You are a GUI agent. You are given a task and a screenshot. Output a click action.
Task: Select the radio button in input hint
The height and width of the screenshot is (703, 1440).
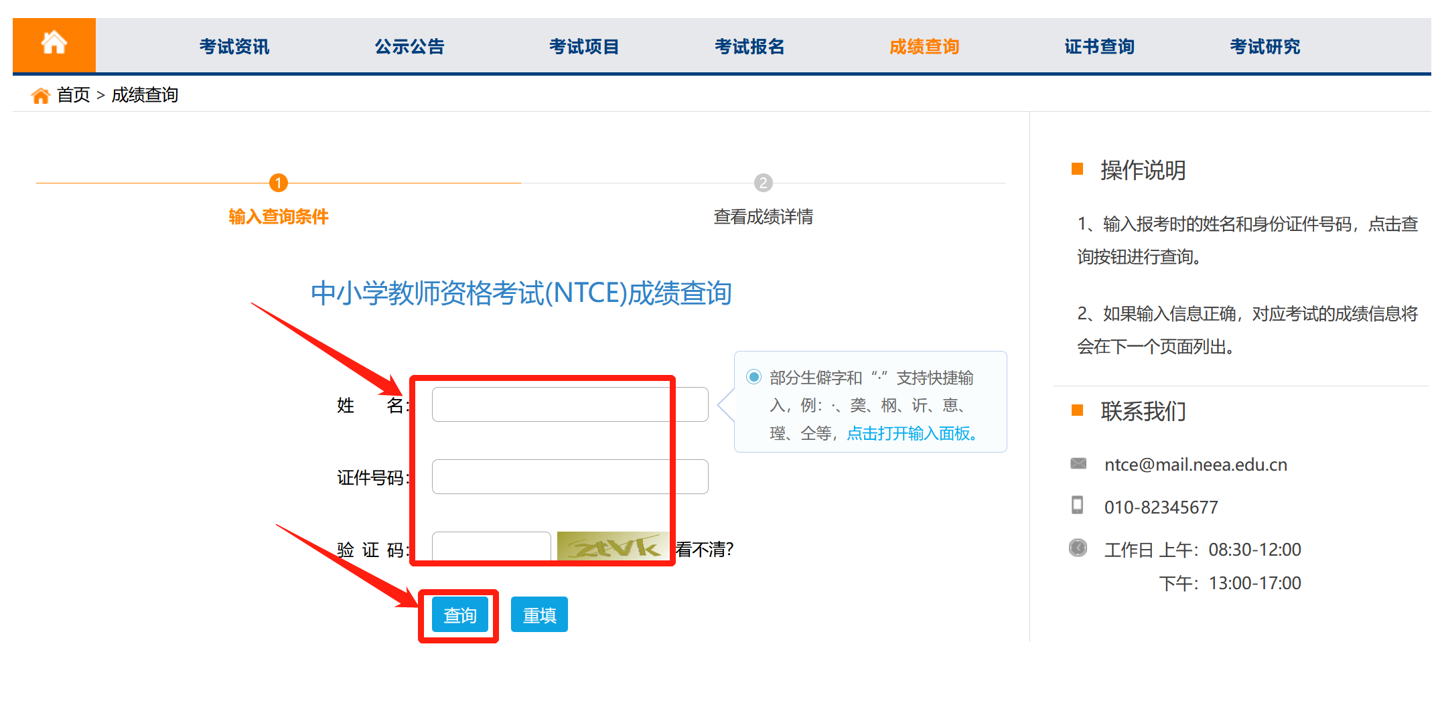[x=753, y=377]
